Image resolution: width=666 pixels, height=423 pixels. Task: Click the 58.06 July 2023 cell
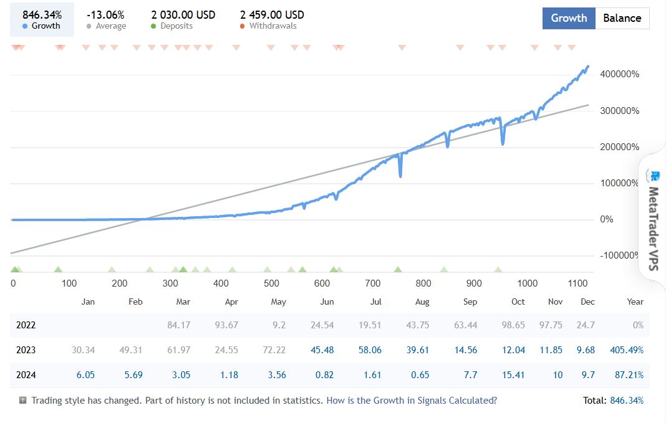point(370,350)
